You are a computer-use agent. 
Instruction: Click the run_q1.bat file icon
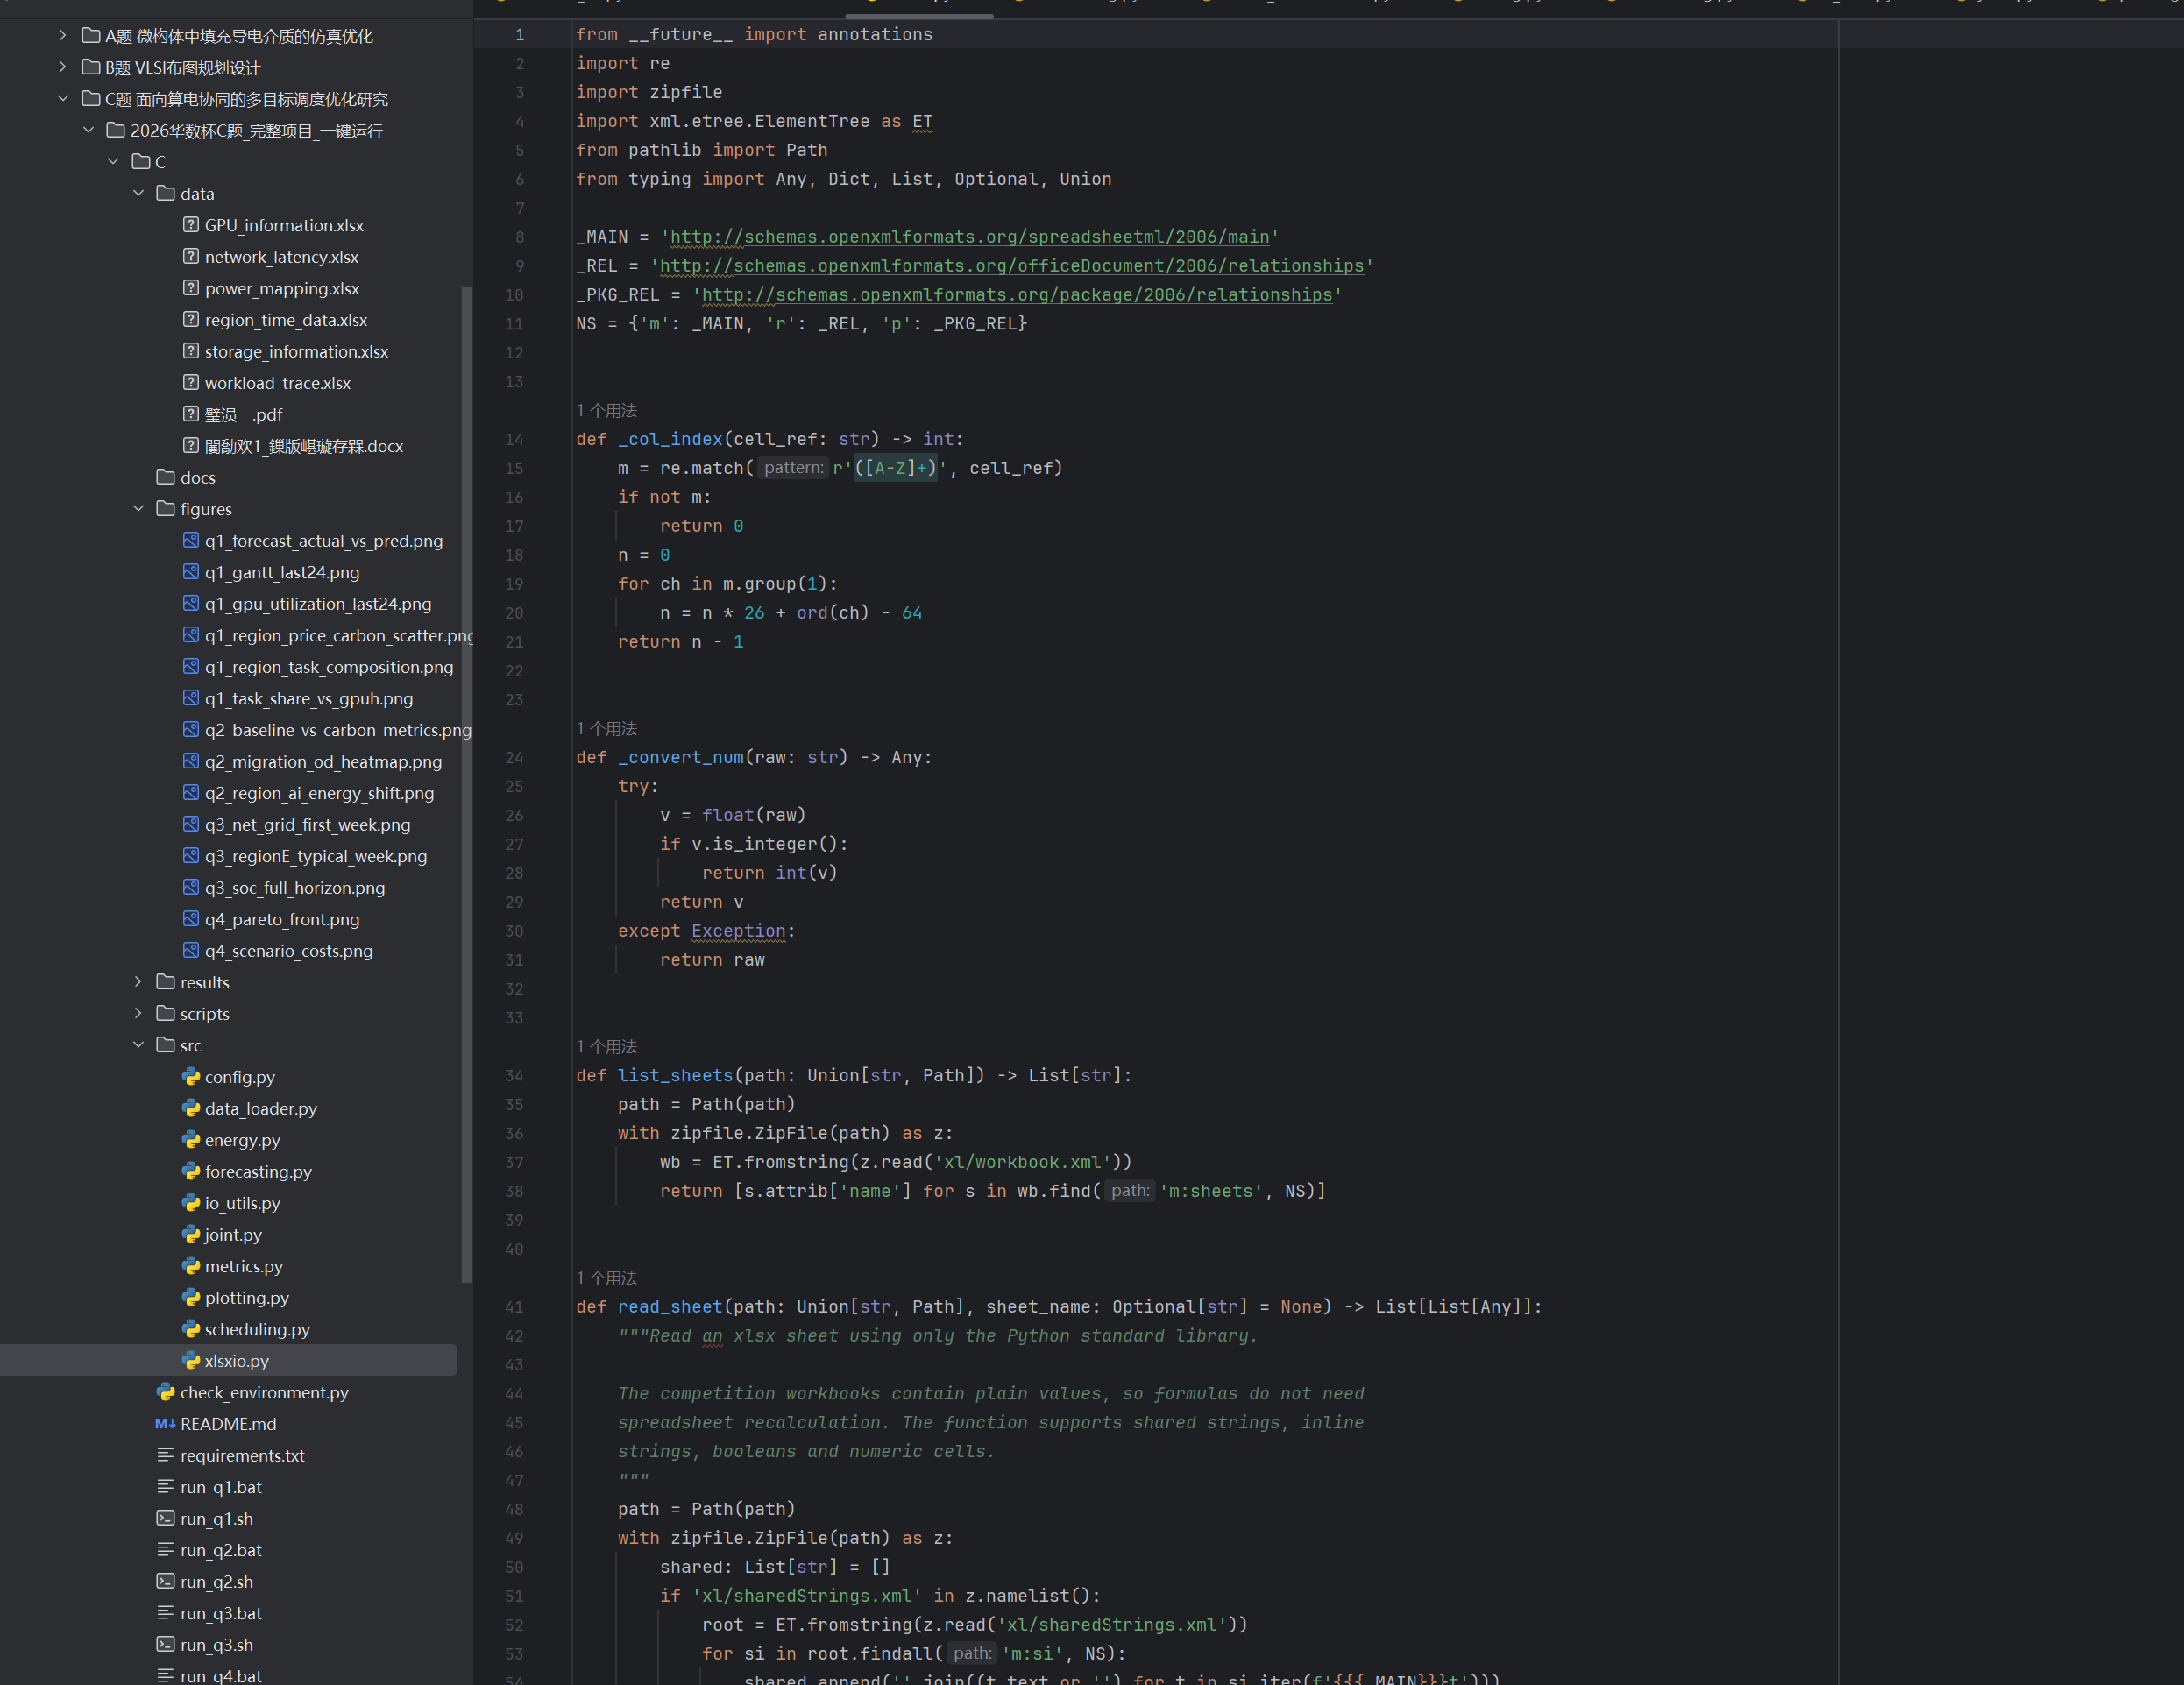(166, 1487)
